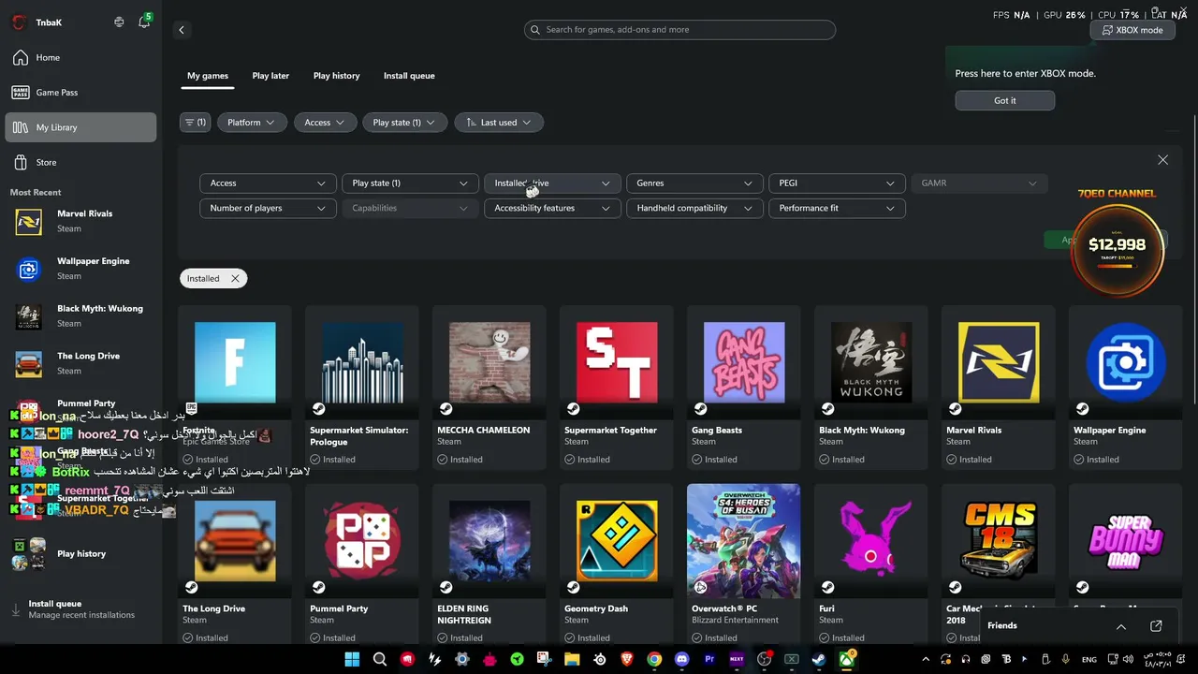Close the filter options panel
This screenshot has width=1198, height=674.
1162,160
